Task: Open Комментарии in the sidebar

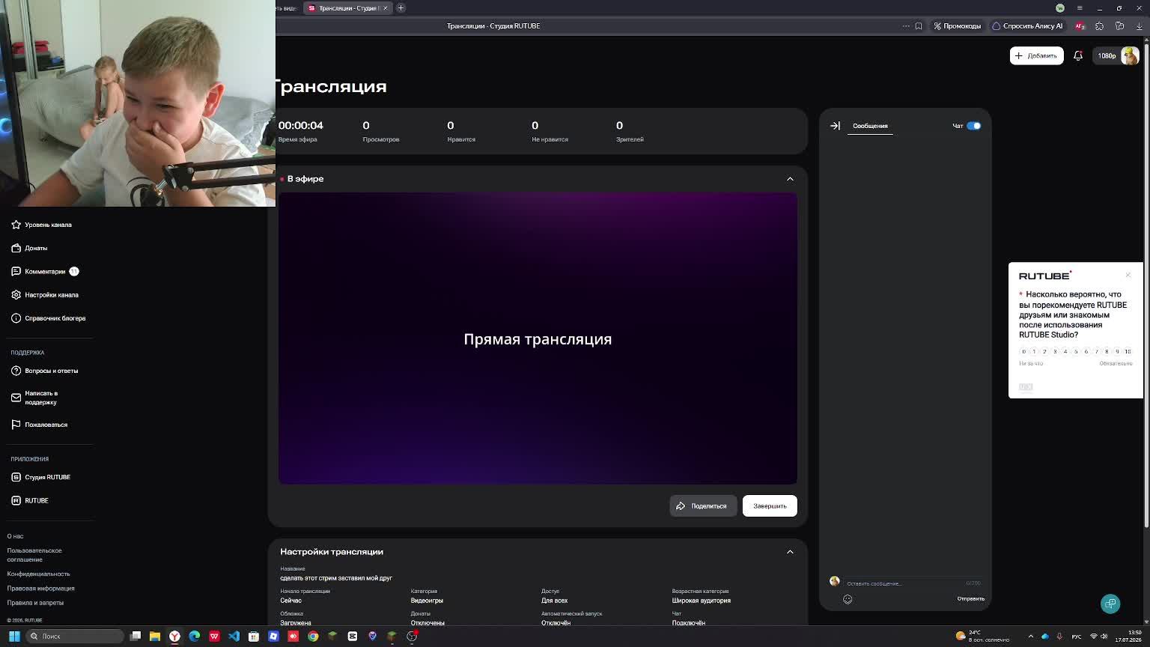Action: coord(45,271)
